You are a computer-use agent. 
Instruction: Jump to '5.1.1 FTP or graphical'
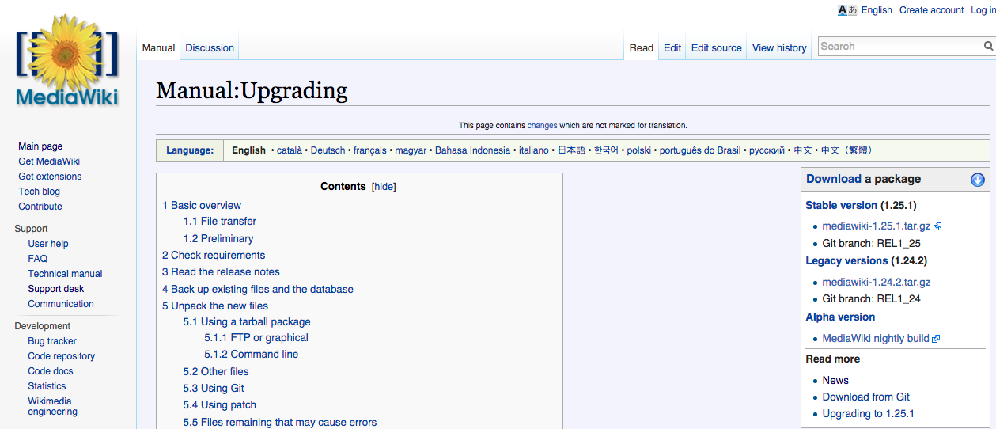pyautogui.click(x=256, y=338)
